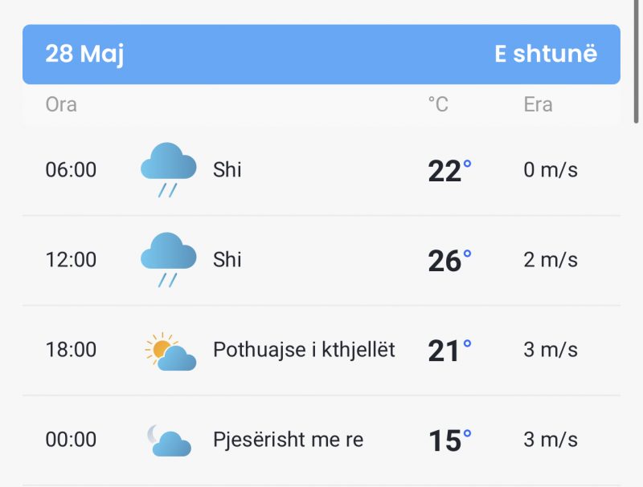Click the Pothuajse i kthjellët description

[304, 351]
